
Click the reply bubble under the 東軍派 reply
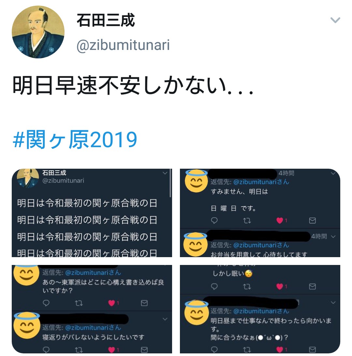pos(46,303)
